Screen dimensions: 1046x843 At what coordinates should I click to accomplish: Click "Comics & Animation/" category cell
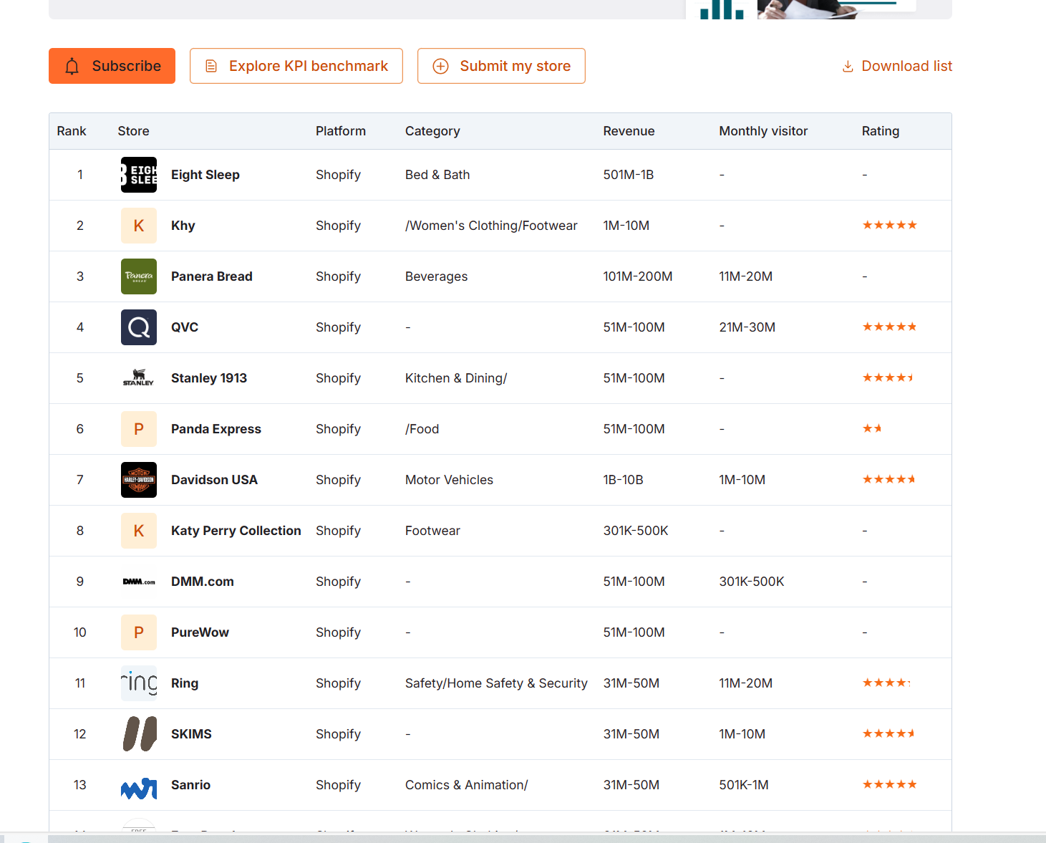click(x=467, y=785)
